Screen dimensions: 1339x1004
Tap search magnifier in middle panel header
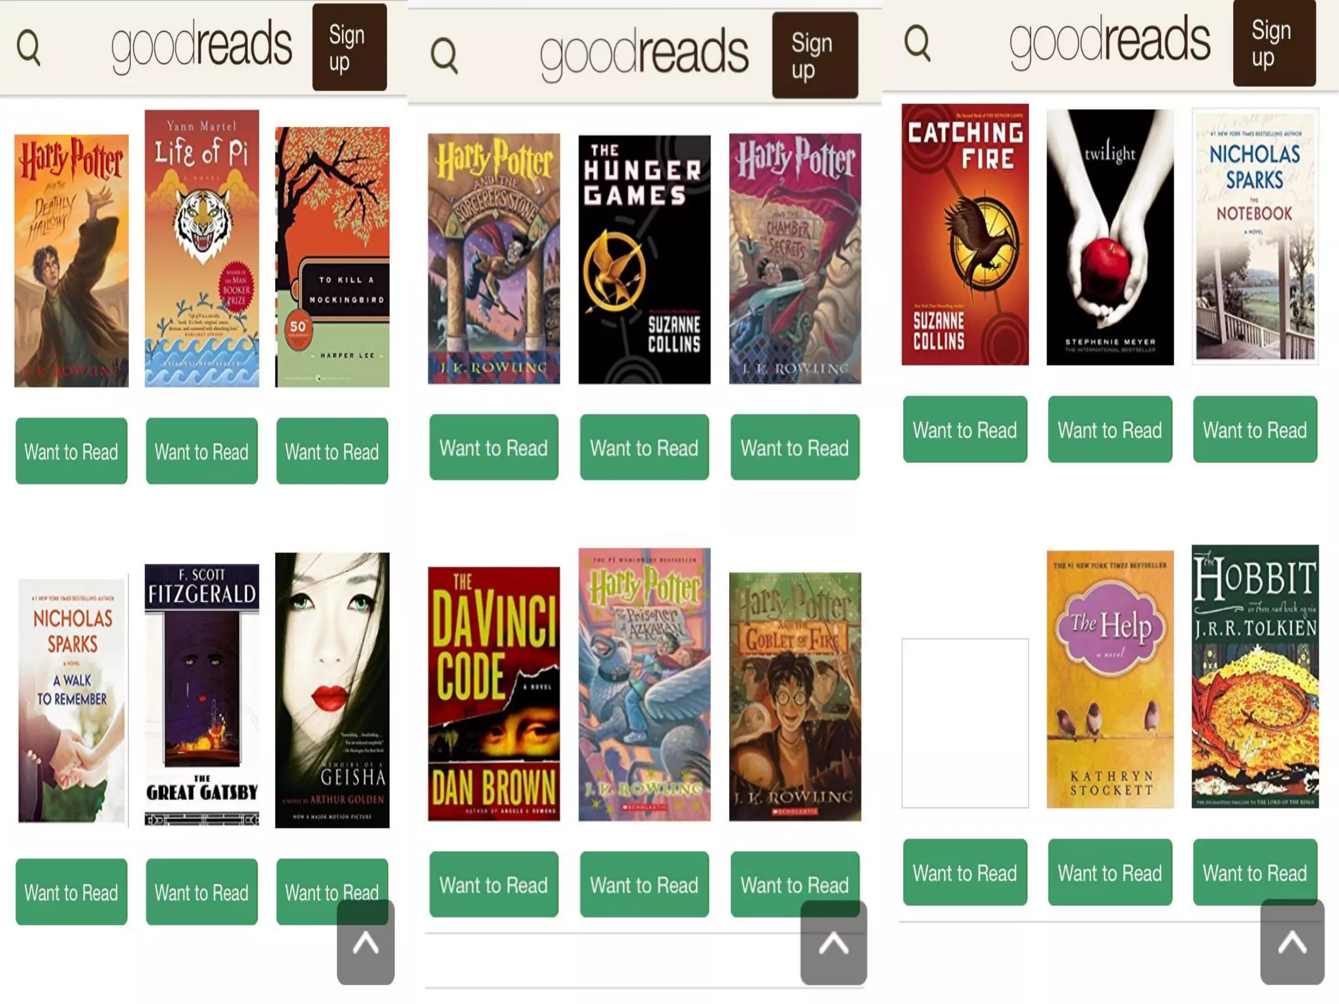(x=445, y=56)
